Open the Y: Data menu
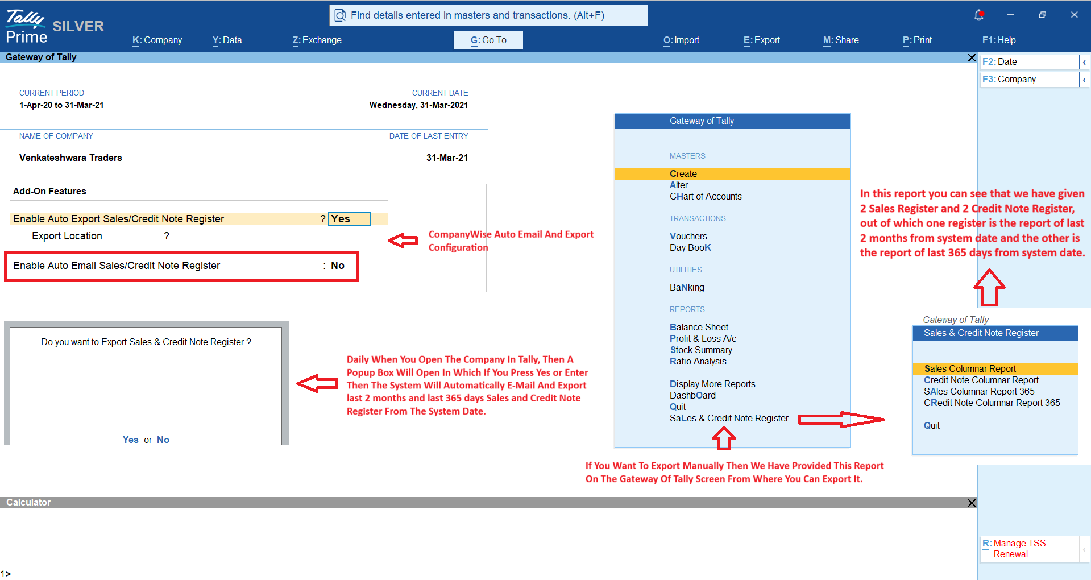The width and height of the screenshot is (1091, 580). pyautogui.click(x=227, y=40)
